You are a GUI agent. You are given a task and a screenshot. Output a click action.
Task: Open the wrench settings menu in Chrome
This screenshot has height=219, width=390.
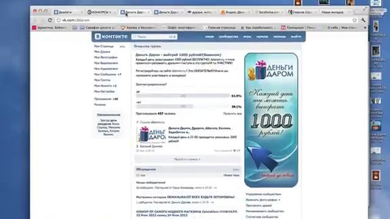pyautogui.click(x=363, y=20)
